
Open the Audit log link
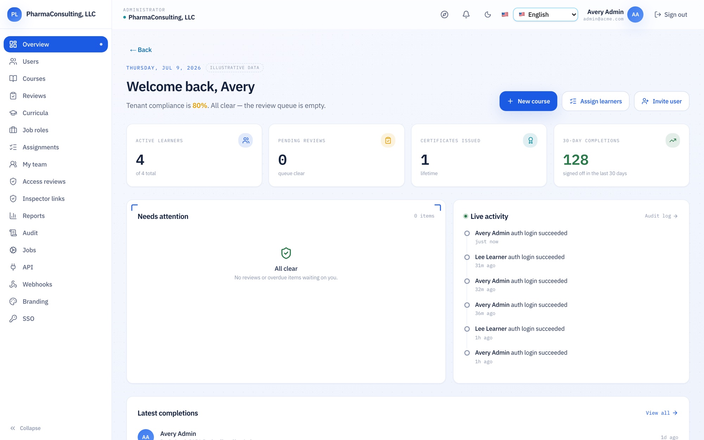click(x=661, y=216)
